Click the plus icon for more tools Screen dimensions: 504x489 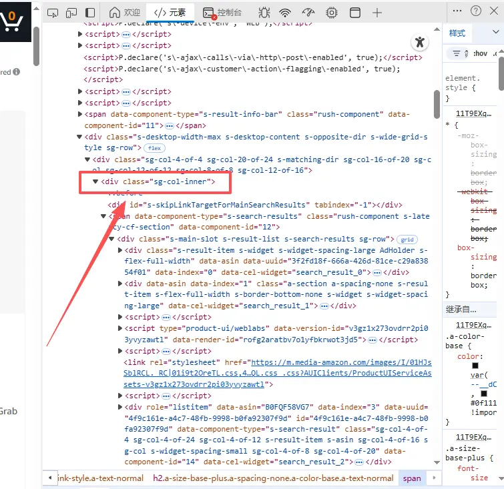click(377, 13)
